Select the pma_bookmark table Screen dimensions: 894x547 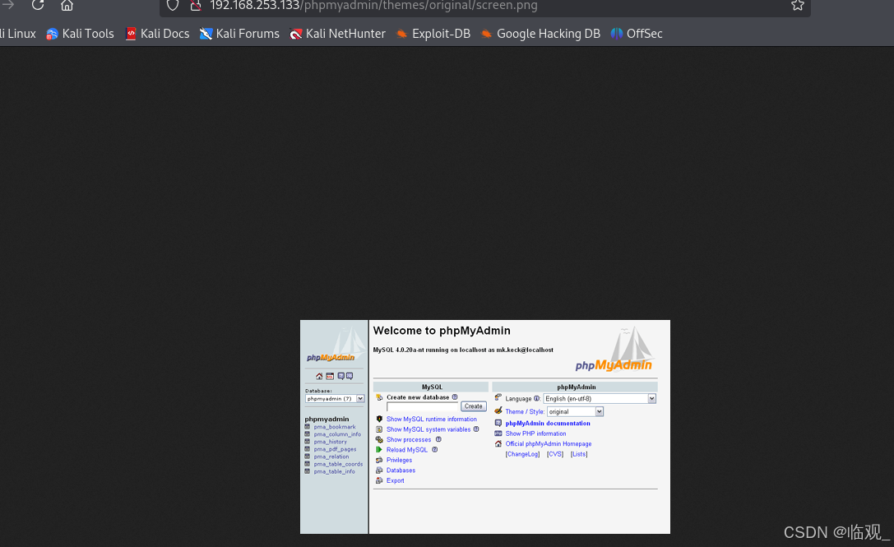(335, 427)
